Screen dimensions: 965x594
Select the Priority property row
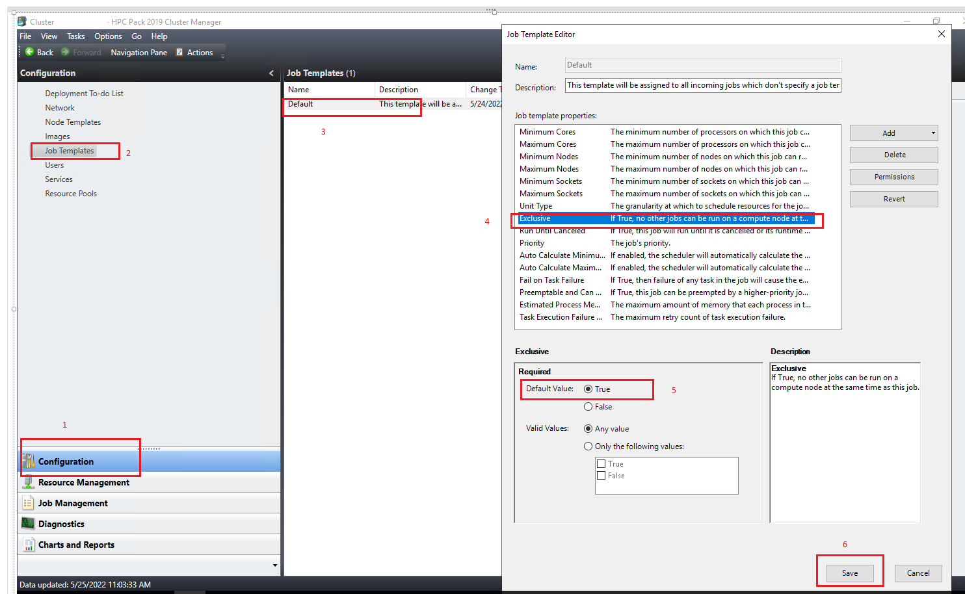[665, 243]
